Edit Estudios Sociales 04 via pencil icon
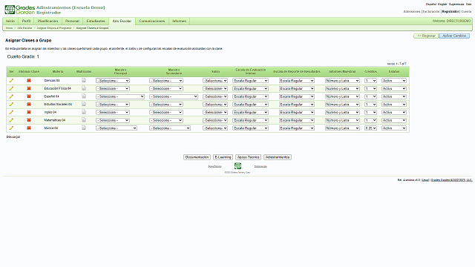 pos(11,104)
